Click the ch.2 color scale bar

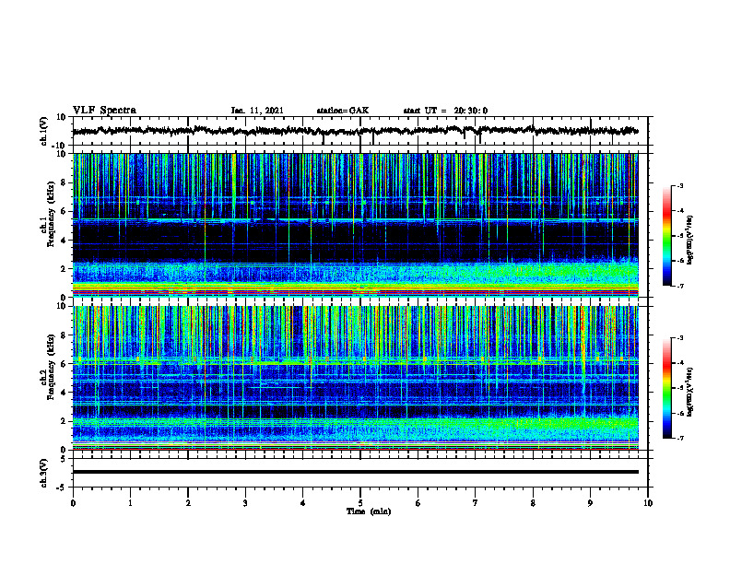coord(666,388)
